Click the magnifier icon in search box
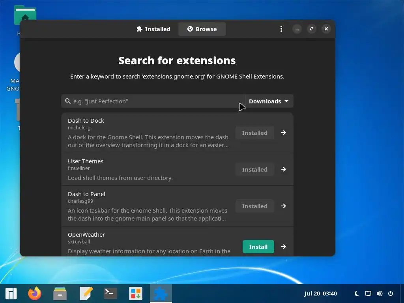404x303 pixels. [x=68, y=101]
